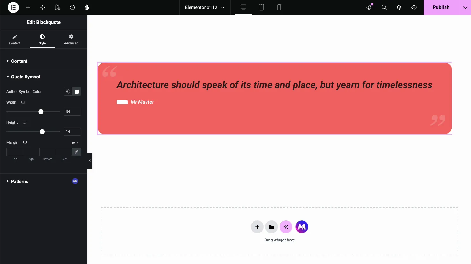Screen dimensions: 471x264
Task: Open the Author Symbol Color swatch
Action: pyautogui.click(x=77, y=92)
